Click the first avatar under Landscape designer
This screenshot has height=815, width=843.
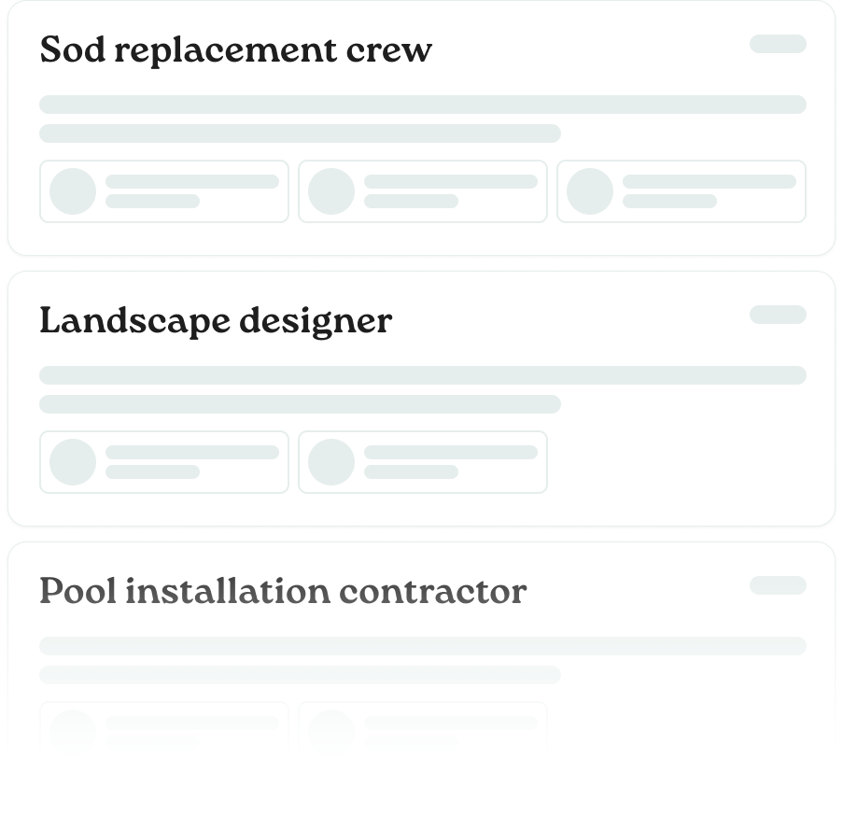(73, 461)
